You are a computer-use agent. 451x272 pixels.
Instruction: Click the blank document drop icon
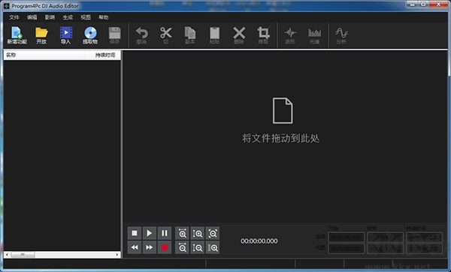[x=283, y=111]
